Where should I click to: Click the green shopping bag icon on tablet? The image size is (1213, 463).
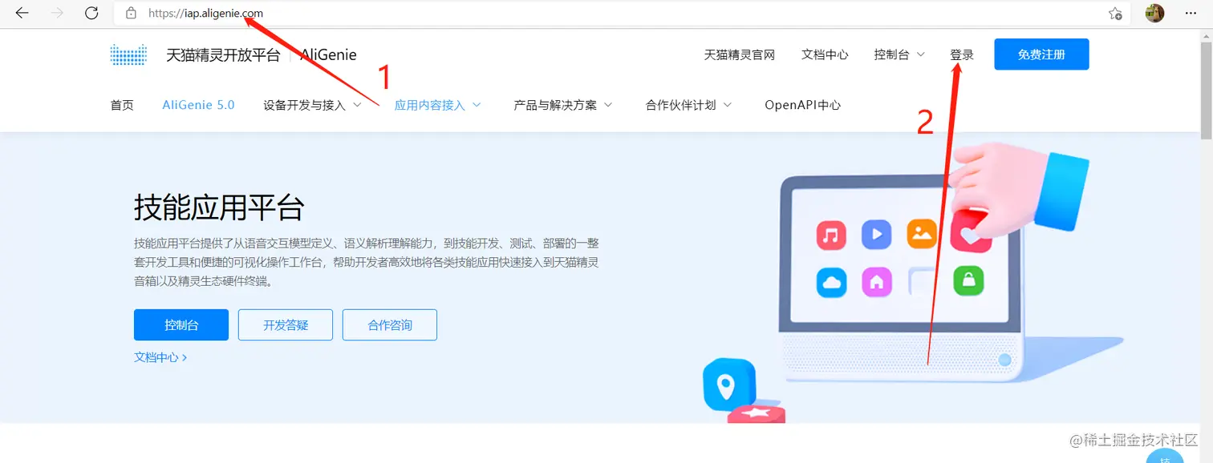pyautogui.click(x=969, y=280)
